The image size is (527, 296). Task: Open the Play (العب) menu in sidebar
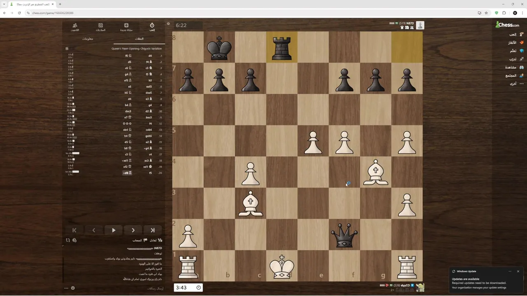515,35
